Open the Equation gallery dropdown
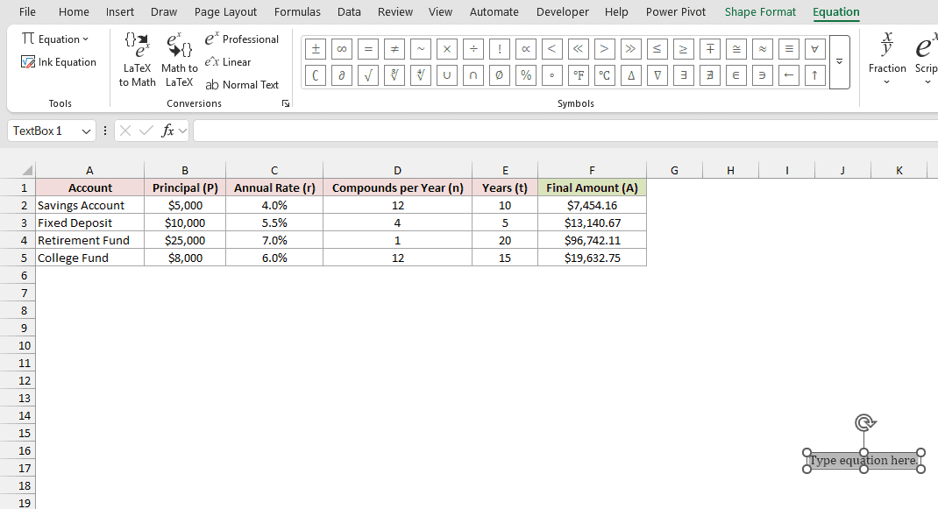Viewport: 938px width, 509px height. click(55, 39)
